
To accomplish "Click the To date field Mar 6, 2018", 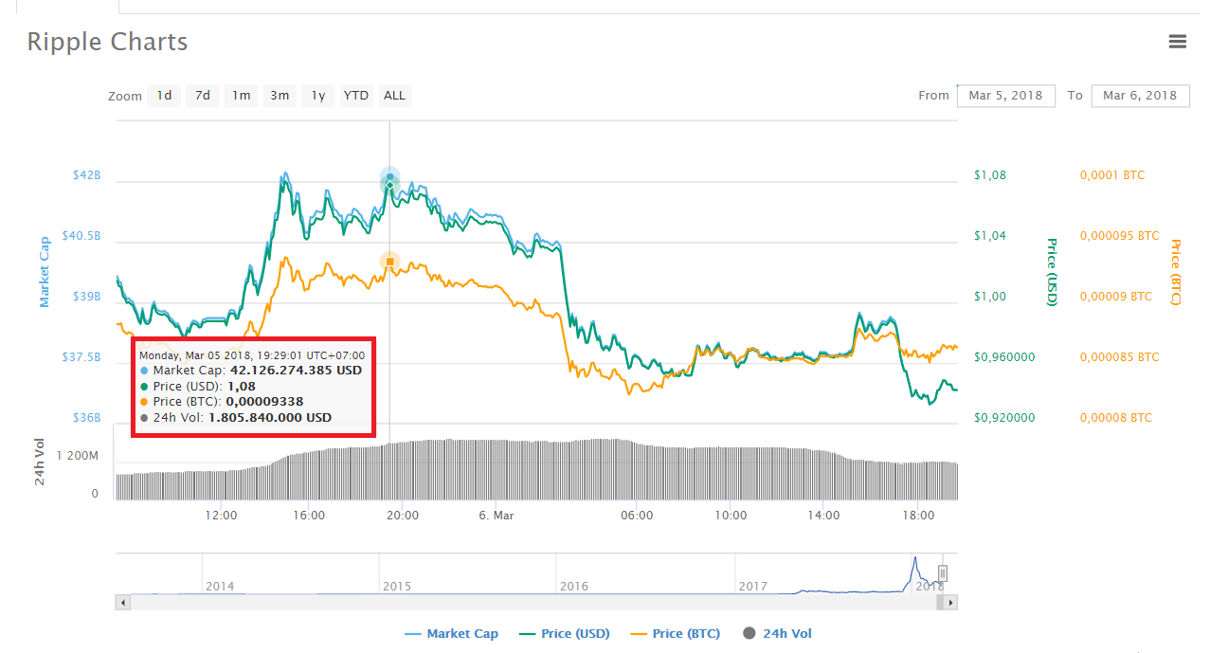I will 1140,95.
